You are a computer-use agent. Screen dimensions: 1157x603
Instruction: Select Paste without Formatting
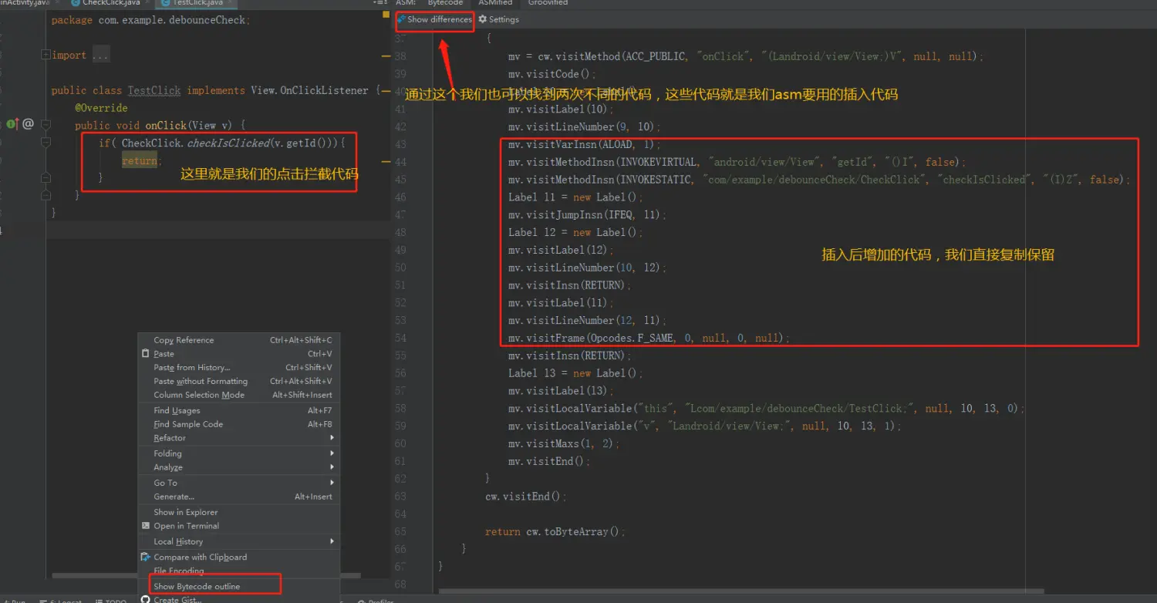pos(238,382)
